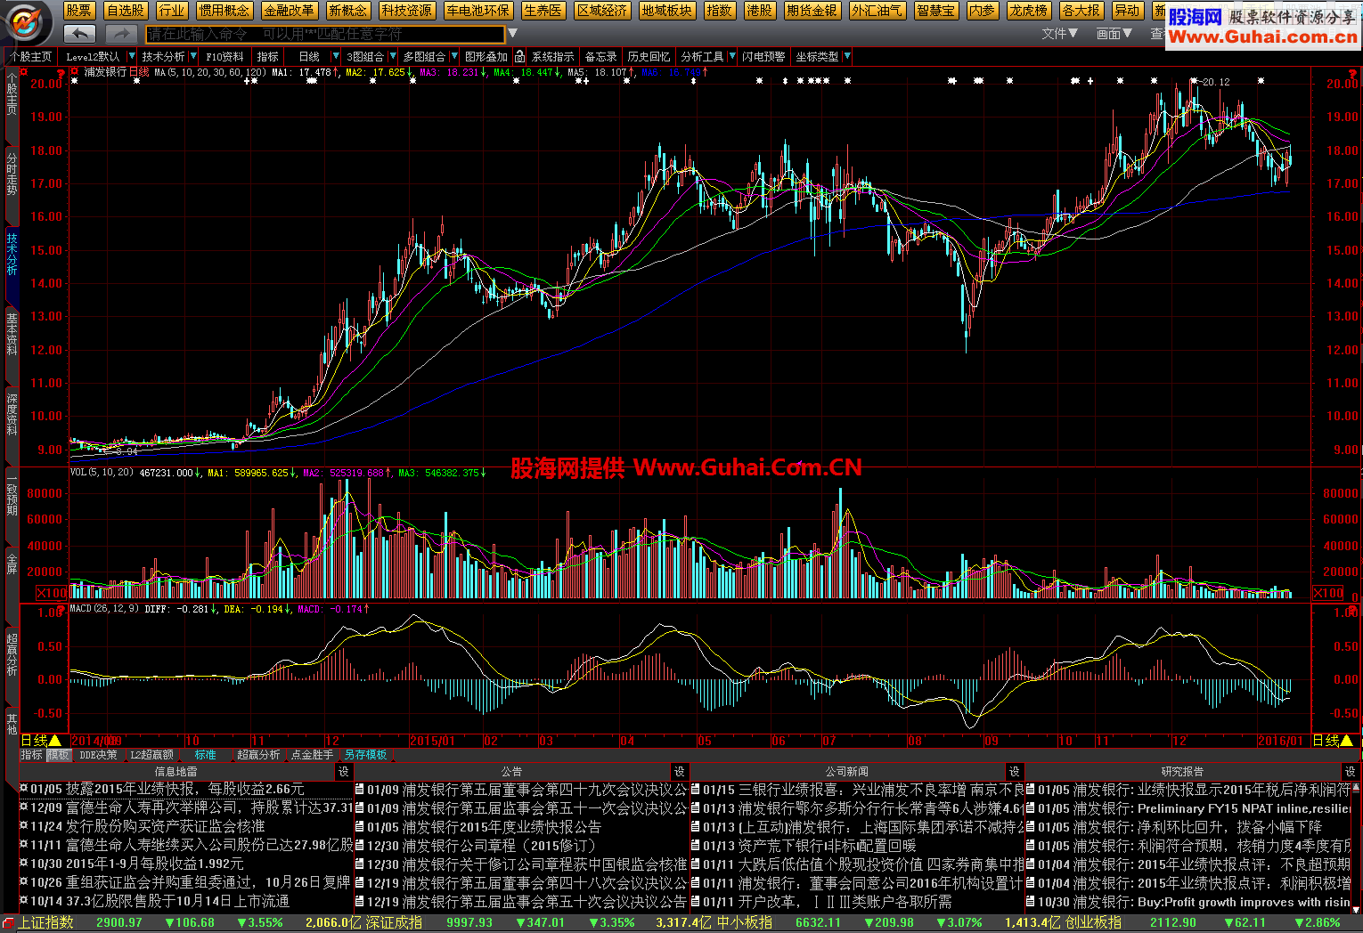This screenshot has width=1363, height=933.
Task: Toggle the lock icon next to 图形叠加
Action: point(518,56)
